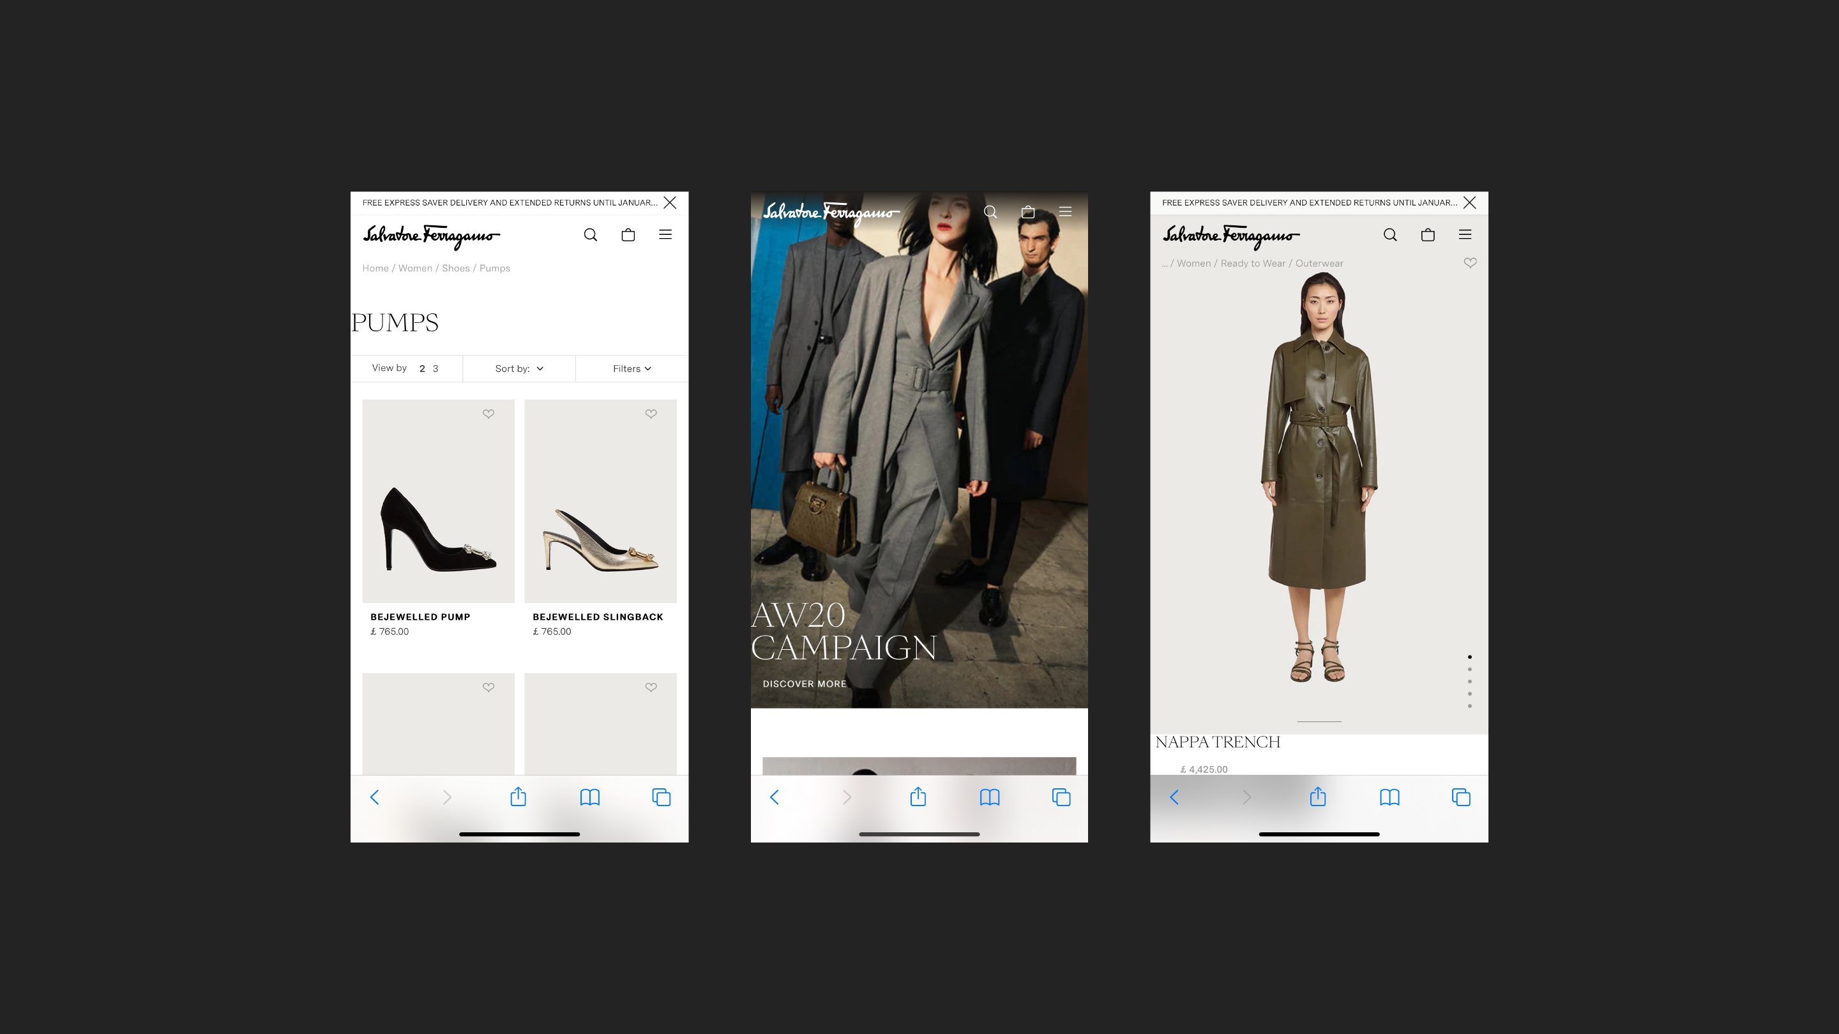Open shopping bag on Pumps page
1839x1034 pixels.
point(628,235)
